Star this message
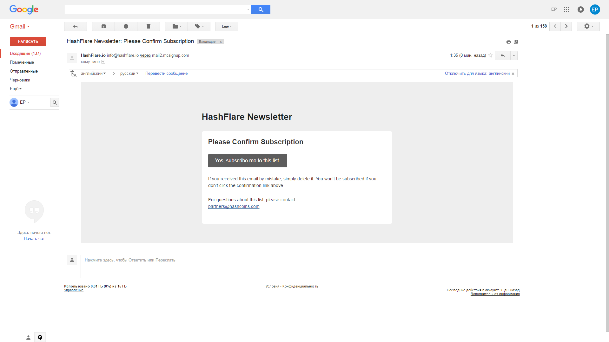The width and height of the screenshot is (609, 342). [x=490, y=55]
